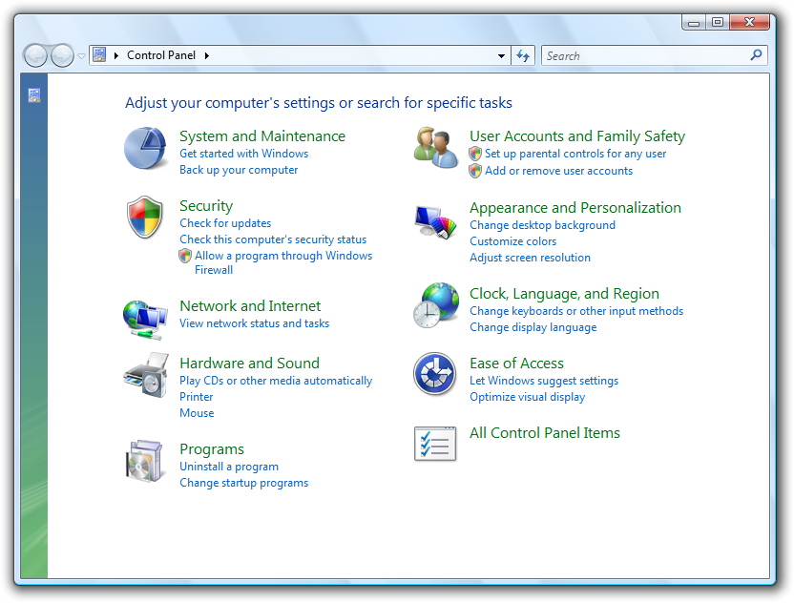Open the System and Maintenance pie chart icon

point(145,148)
